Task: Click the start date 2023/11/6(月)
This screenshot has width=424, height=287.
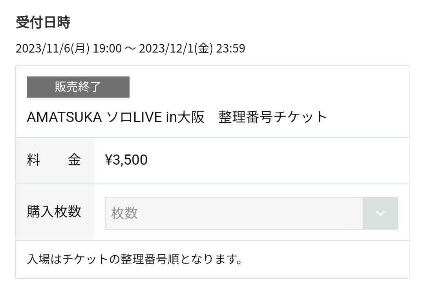Action: (x=52, y=49)
